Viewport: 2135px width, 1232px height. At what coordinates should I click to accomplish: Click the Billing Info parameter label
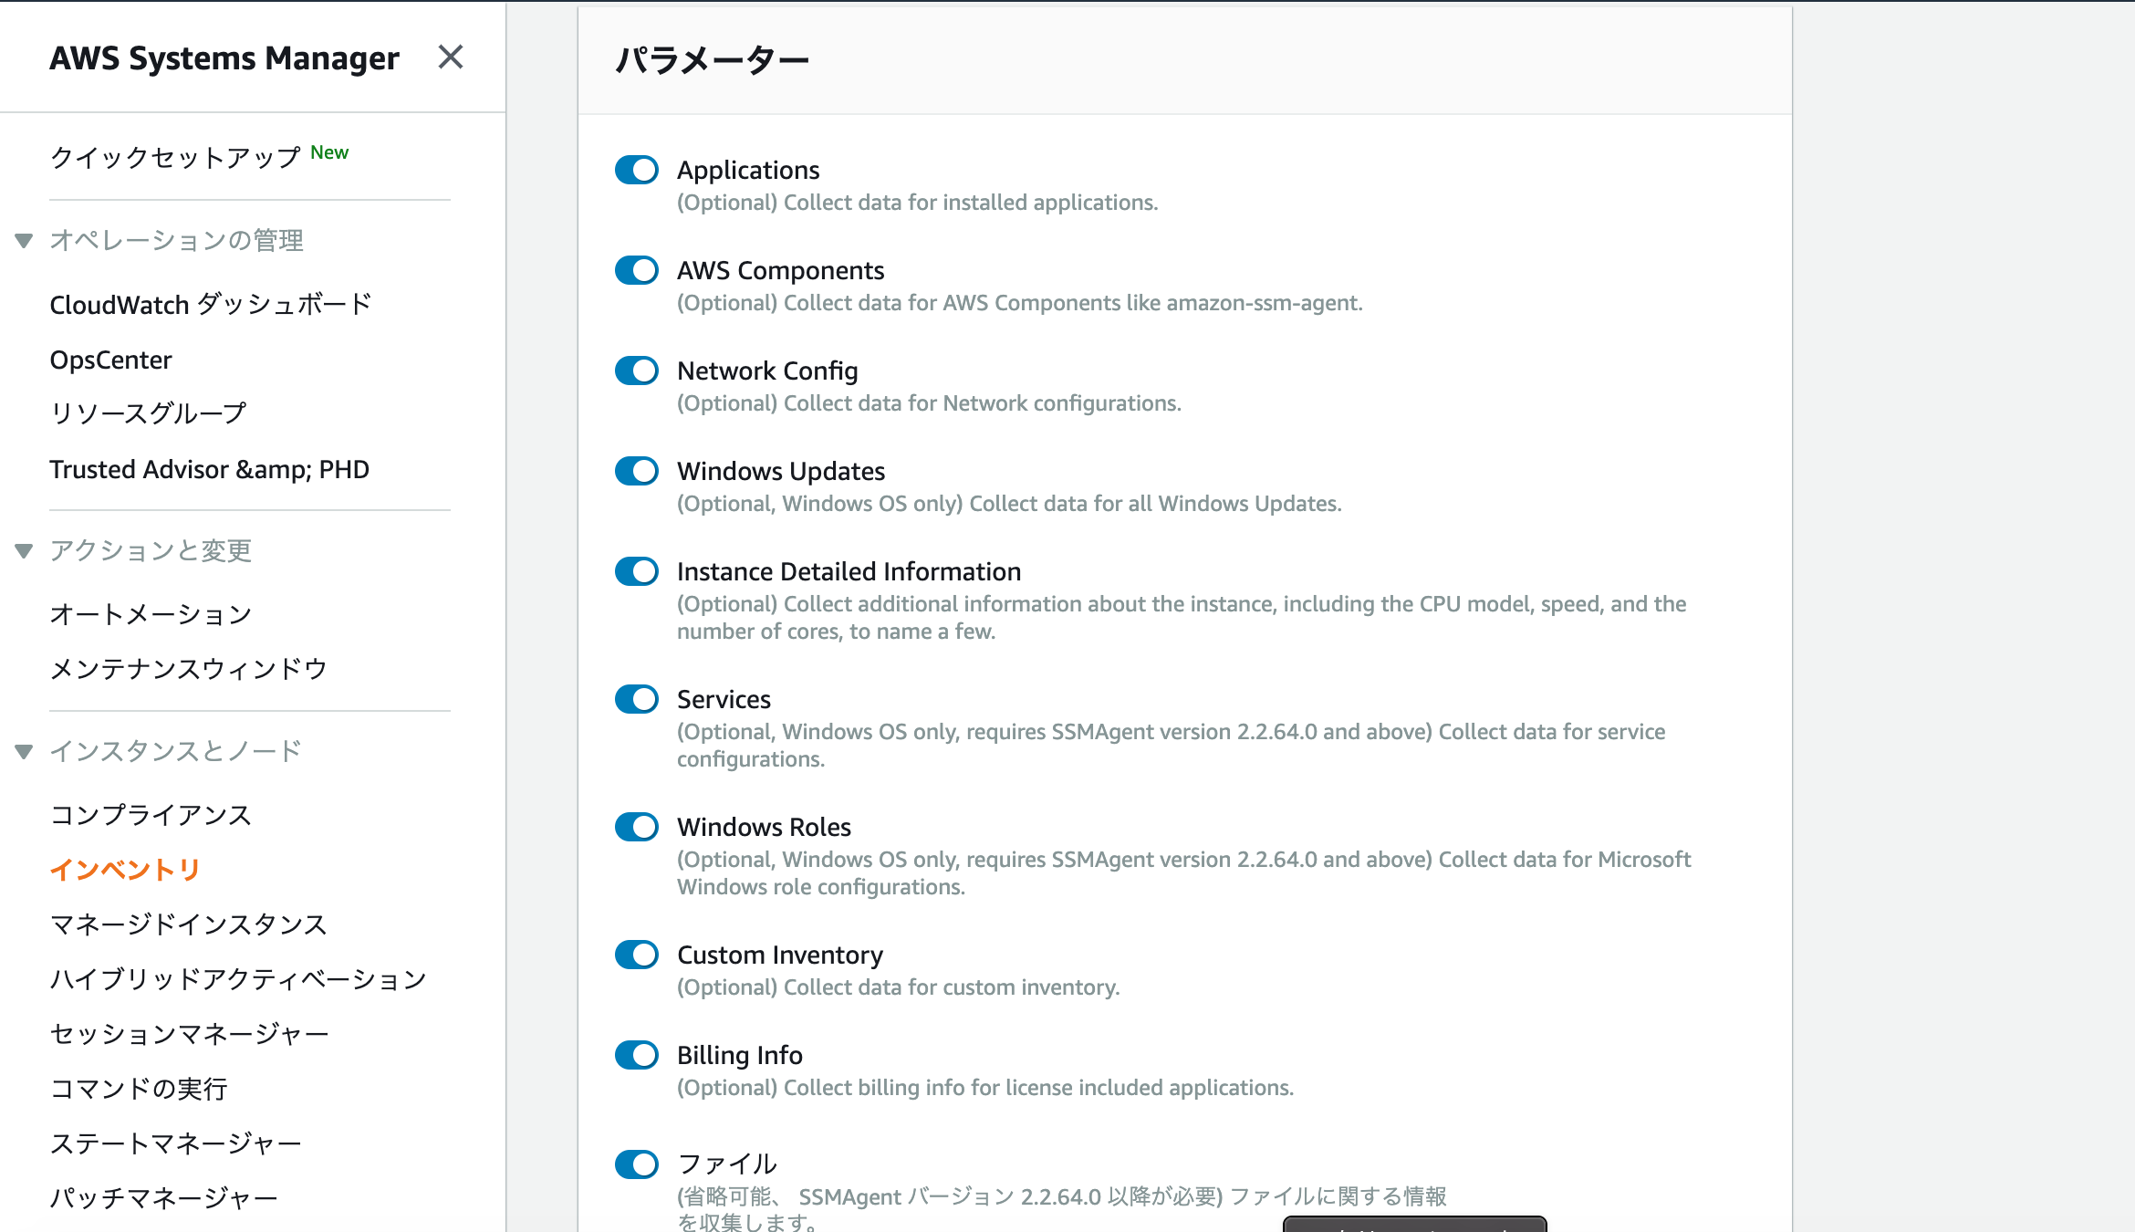[x=740, y=1055]
